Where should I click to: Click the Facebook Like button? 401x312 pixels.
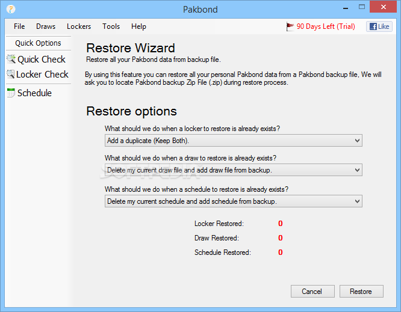coord(379,26)
